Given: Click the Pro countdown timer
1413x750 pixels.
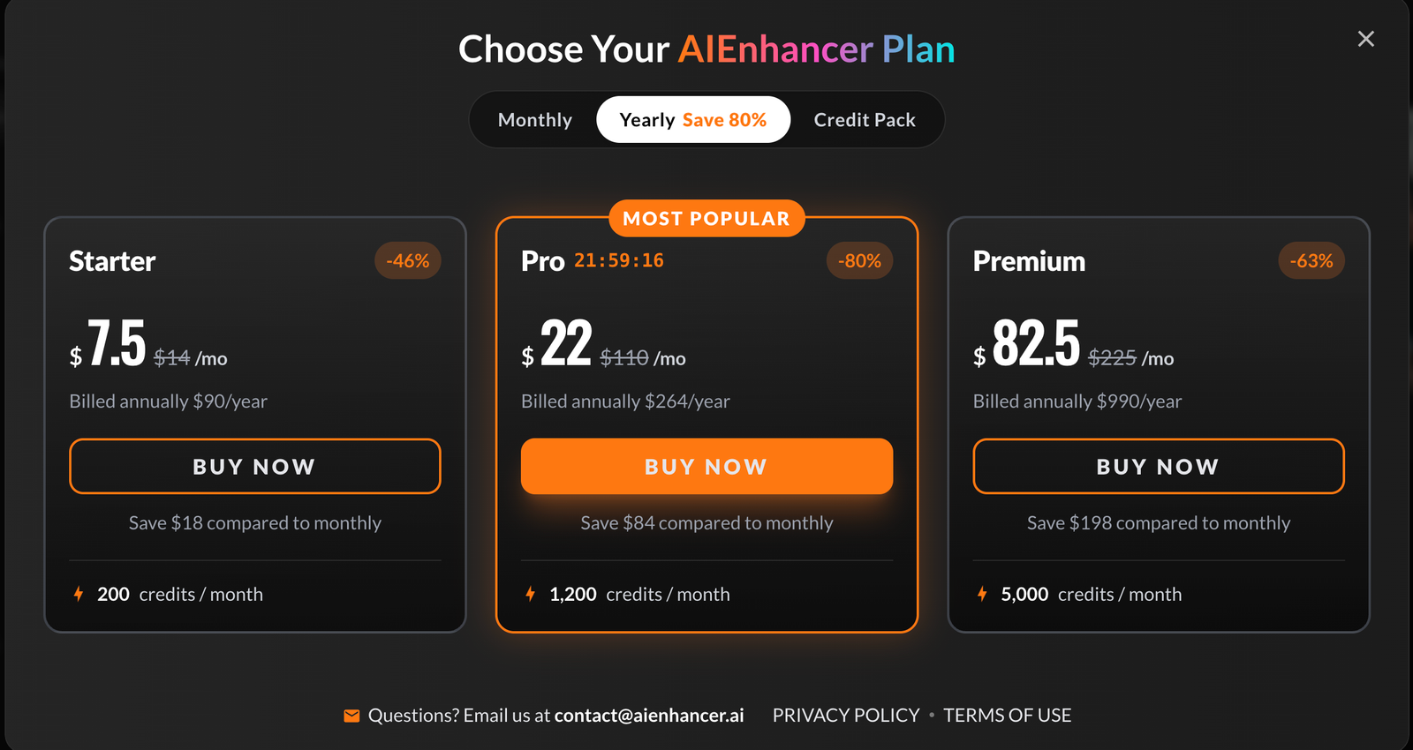Looking at the screenshot, I should [619, 261].
